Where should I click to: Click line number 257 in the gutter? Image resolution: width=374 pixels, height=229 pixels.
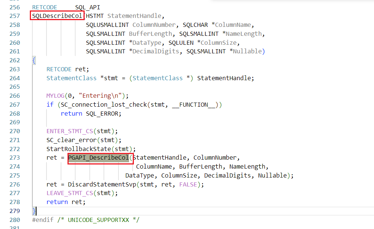(x=15, y=16)
